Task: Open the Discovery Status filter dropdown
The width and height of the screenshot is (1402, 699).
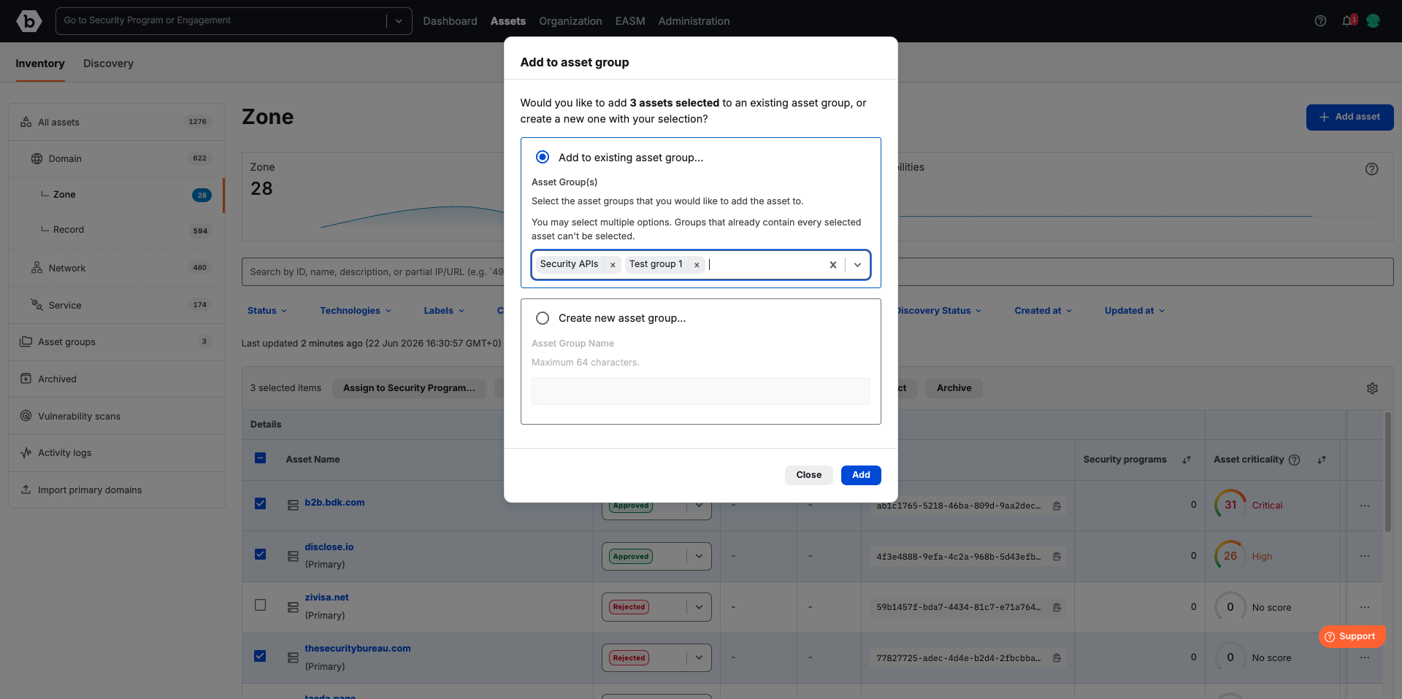Action: pos(940,311)
